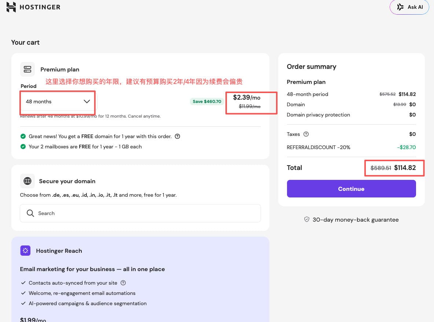The image size is (434, 322).
Task: Click the Continue button
Action: tap(351, 189)
